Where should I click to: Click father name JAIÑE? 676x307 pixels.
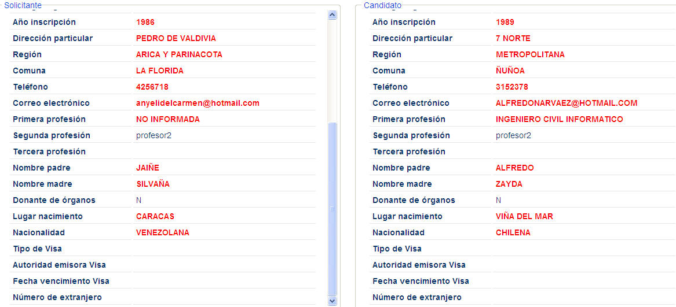(148, 168)
